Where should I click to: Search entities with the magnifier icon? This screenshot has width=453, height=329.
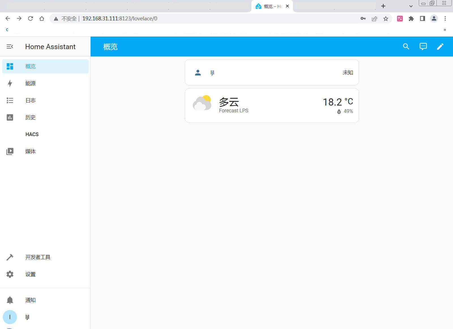point(406,47)
